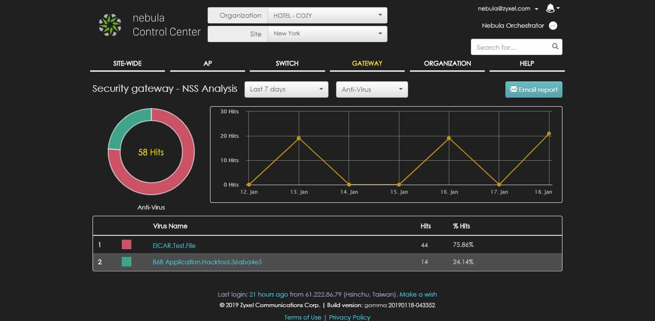
Task: Click the search magnifier icon
Action: [555, 46]
